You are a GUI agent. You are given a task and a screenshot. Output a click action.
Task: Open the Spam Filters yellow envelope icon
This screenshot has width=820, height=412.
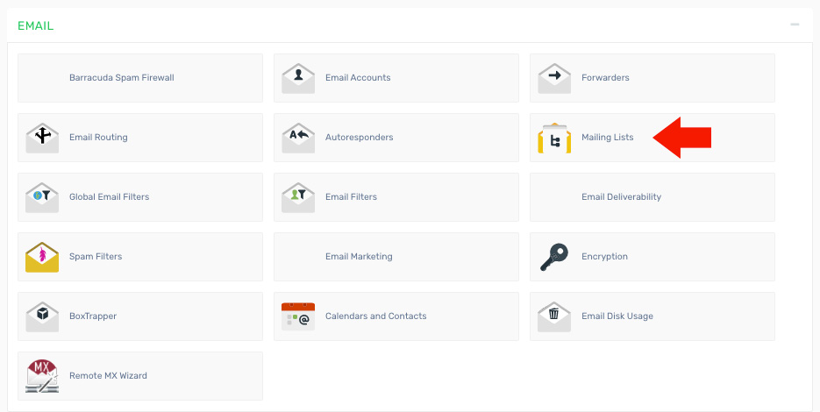[x=42, y=257]
